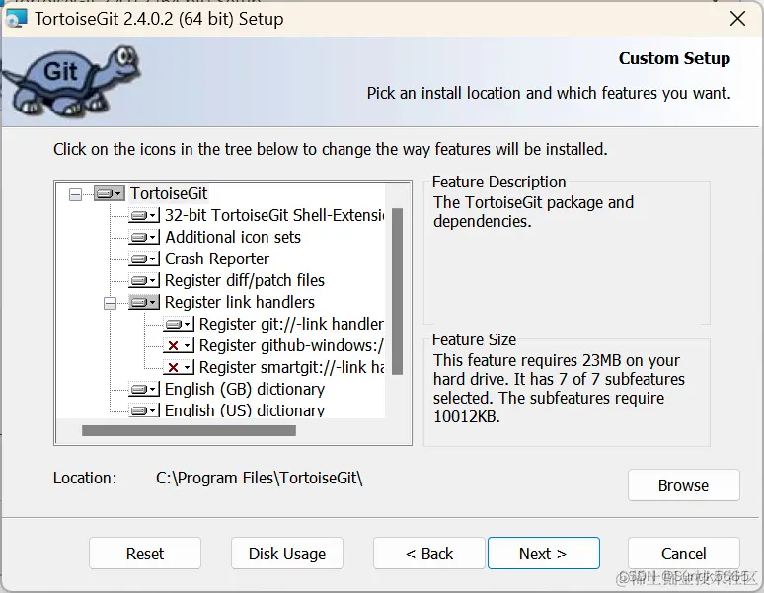Select Register github-windows:/ feature
Screen dimensions: 764x593
coord(291,345)
